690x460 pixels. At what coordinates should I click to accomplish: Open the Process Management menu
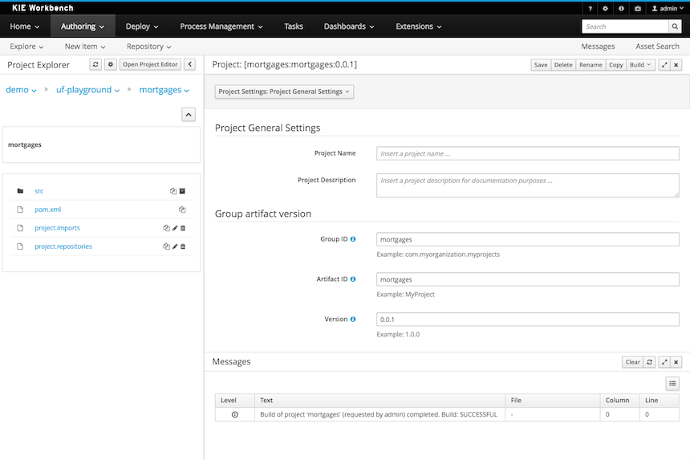[x=221, y=26]
